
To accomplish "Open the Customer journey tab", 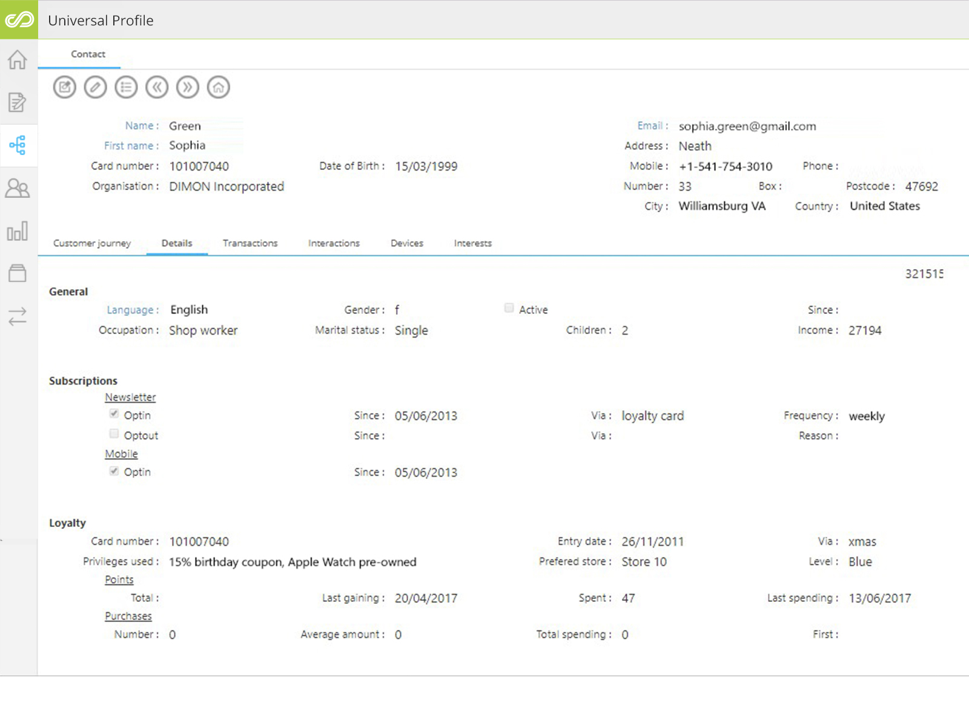I will (92, 243).
